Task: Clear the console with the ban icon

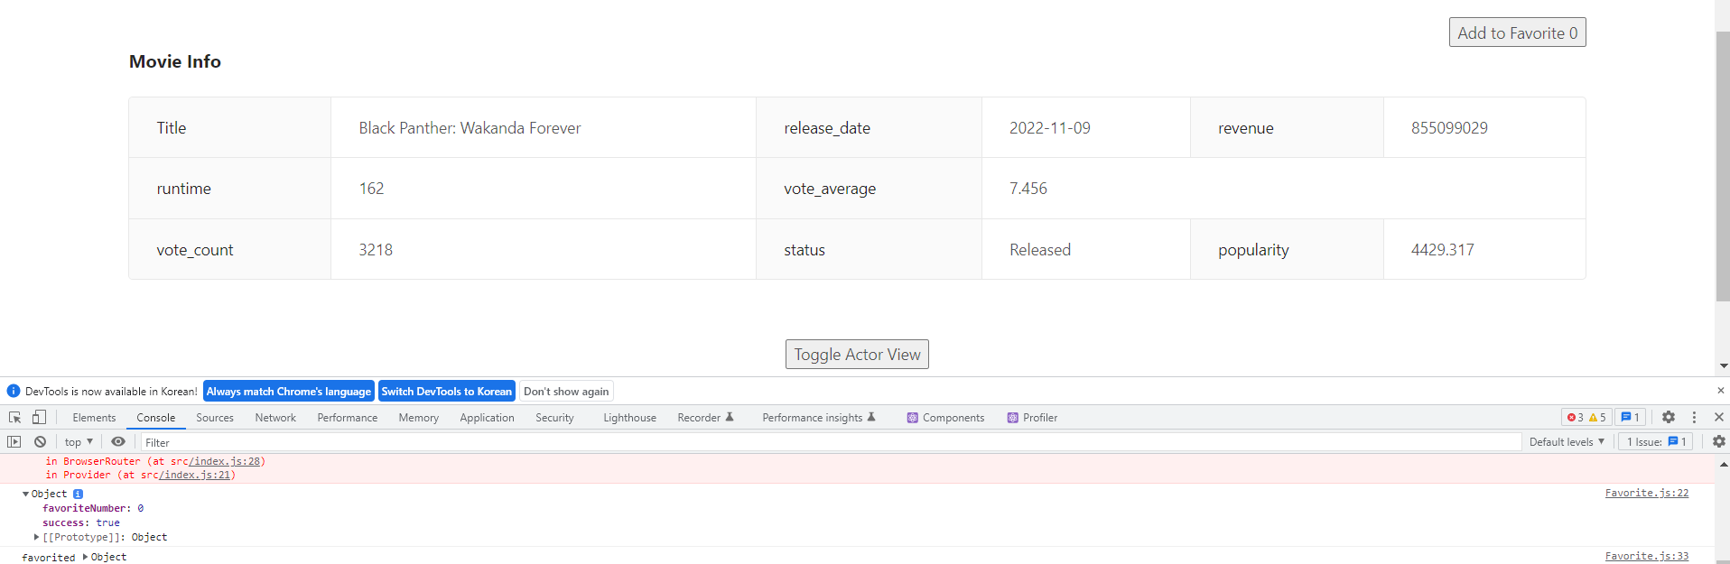Action: (40, 441)
